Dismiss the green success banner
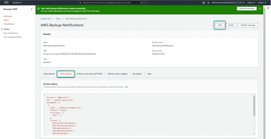The image size is (271, 139). (260, 9)
